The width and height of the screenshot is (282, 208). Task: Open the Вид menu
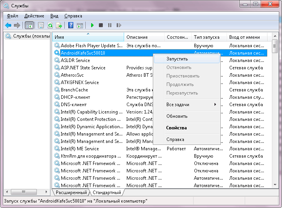point(54,16)
